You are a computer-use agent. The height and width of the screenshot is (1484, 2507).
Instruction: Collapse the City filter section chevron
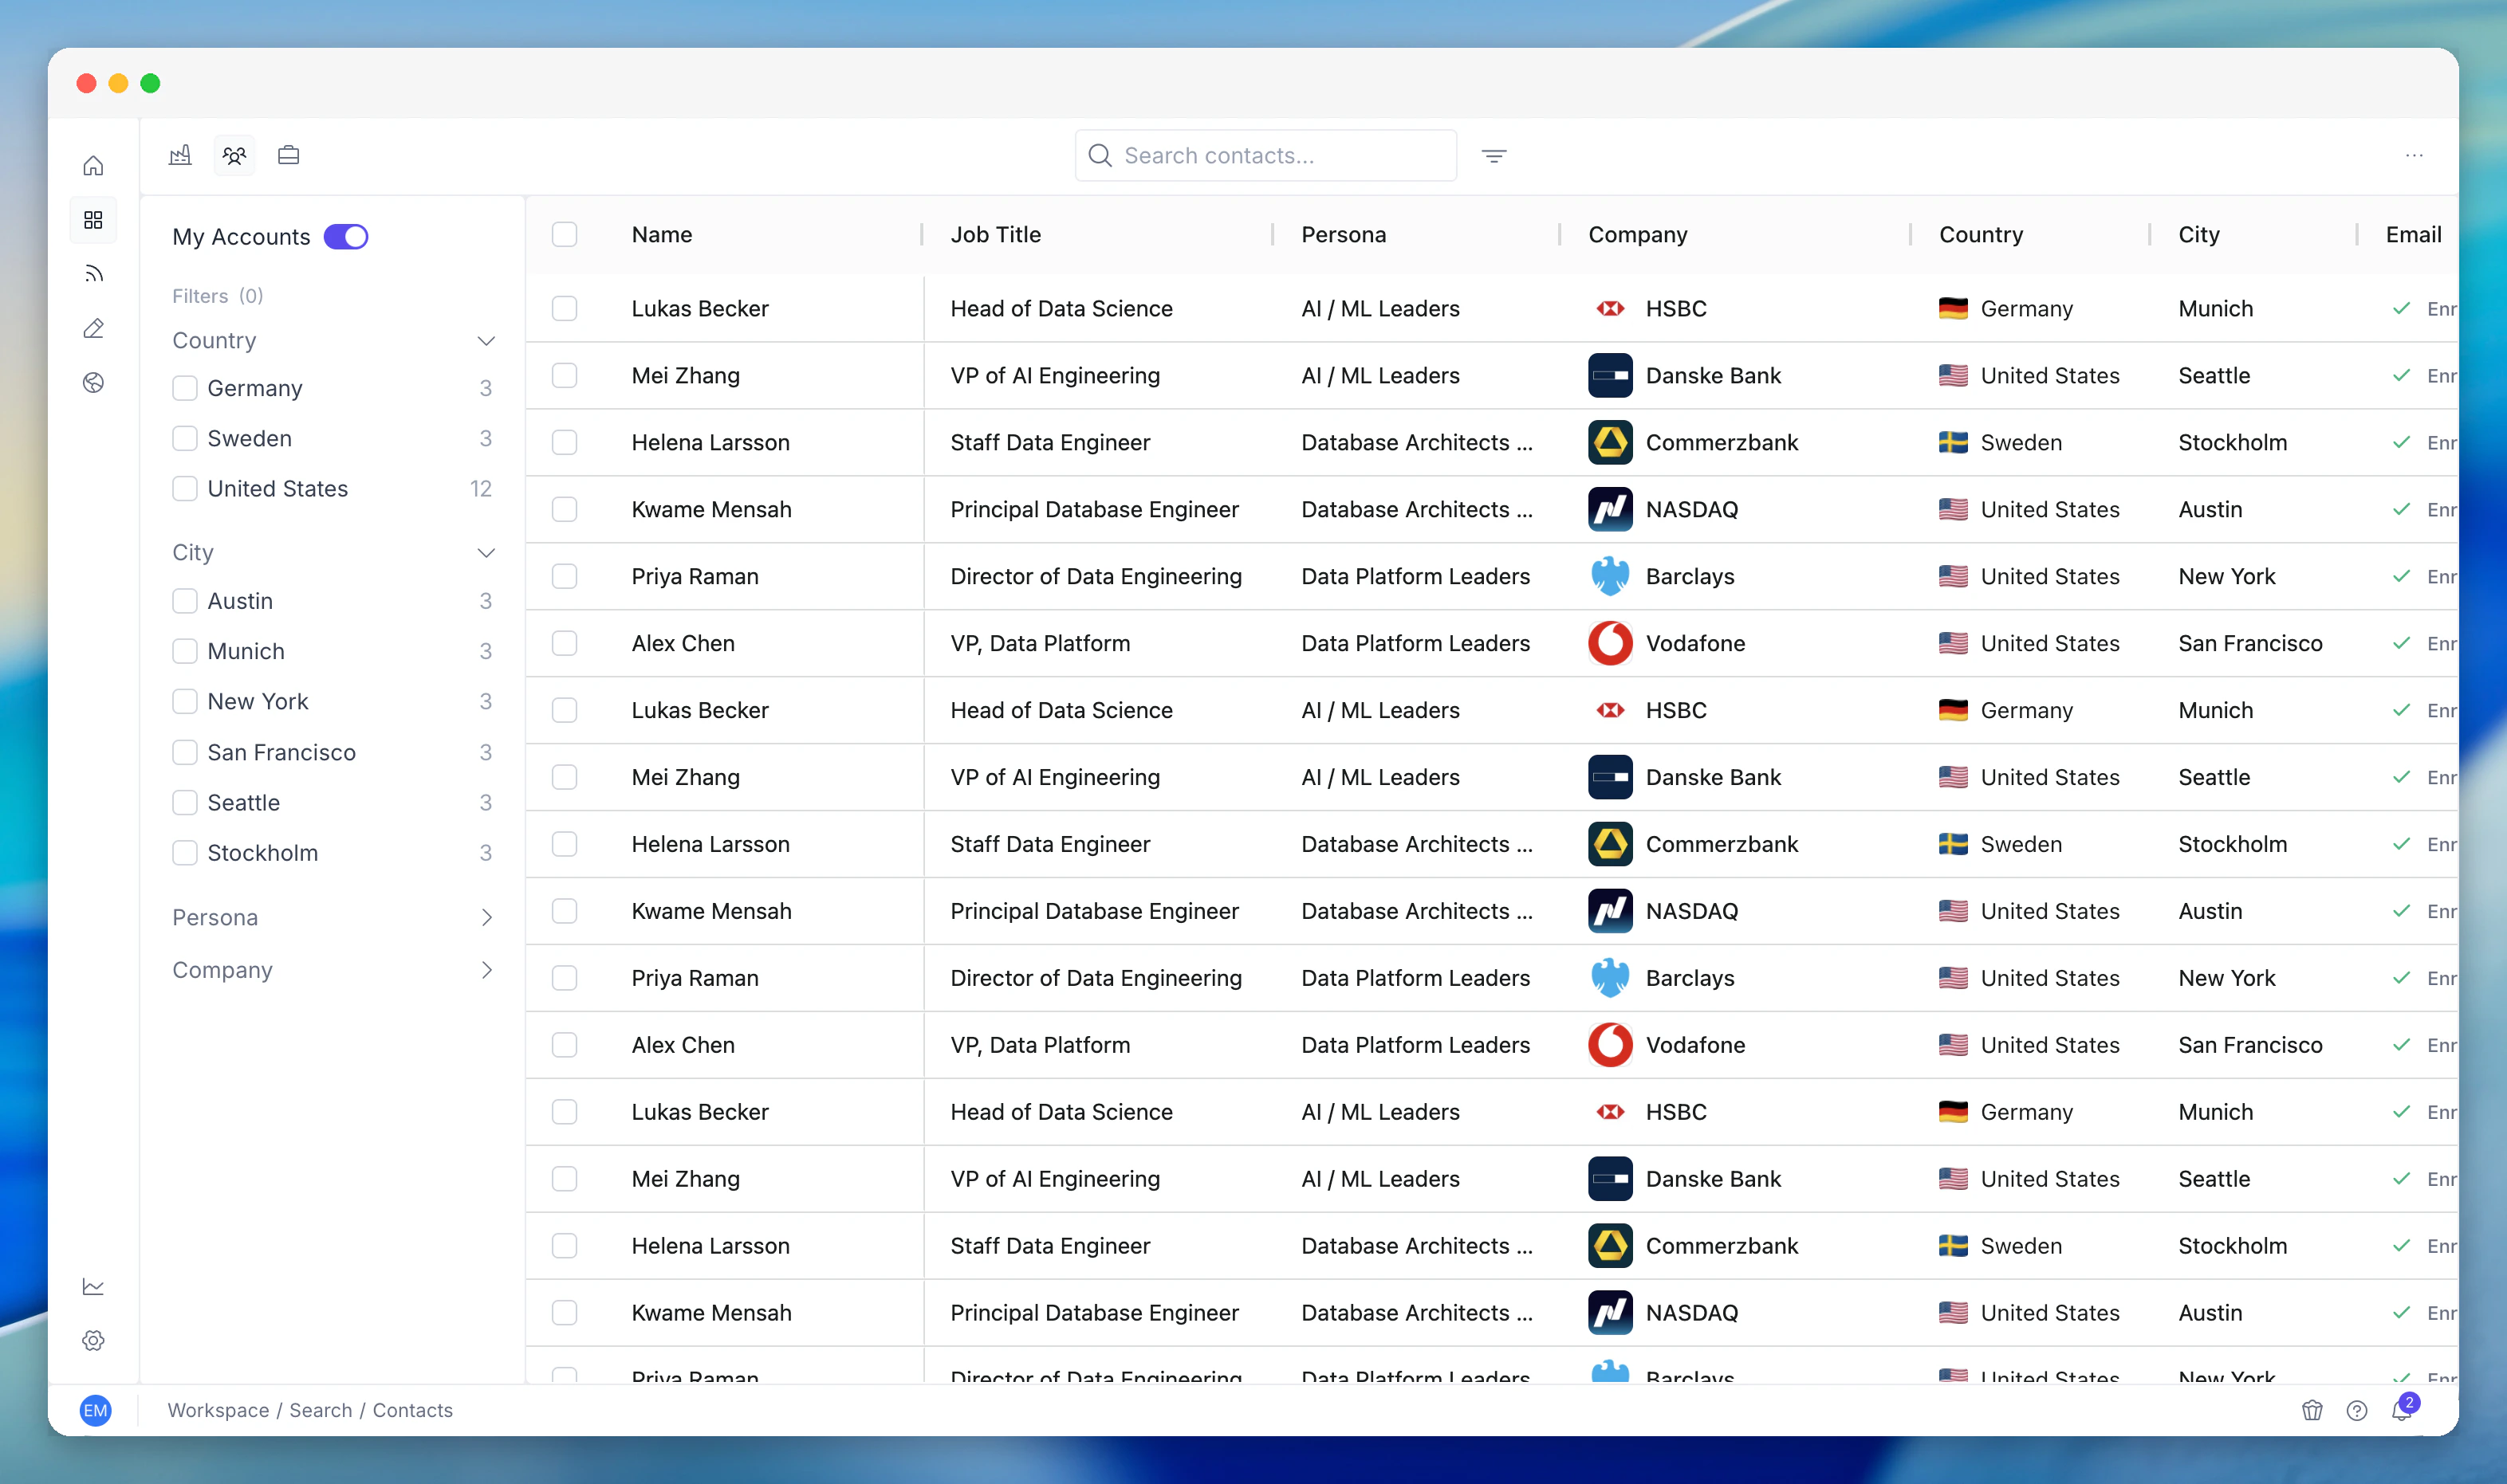[486, 553]
